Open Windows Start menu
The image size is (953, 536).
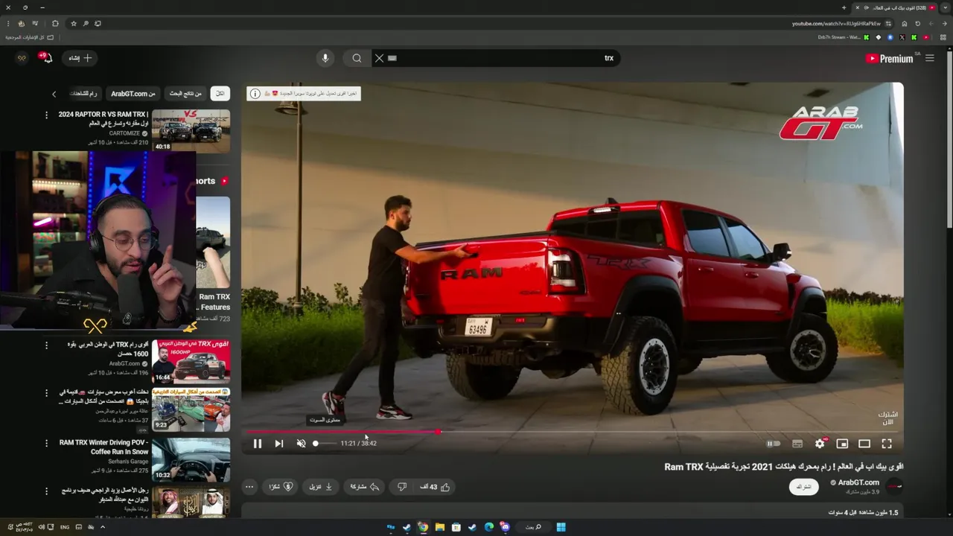pos(561,527)
